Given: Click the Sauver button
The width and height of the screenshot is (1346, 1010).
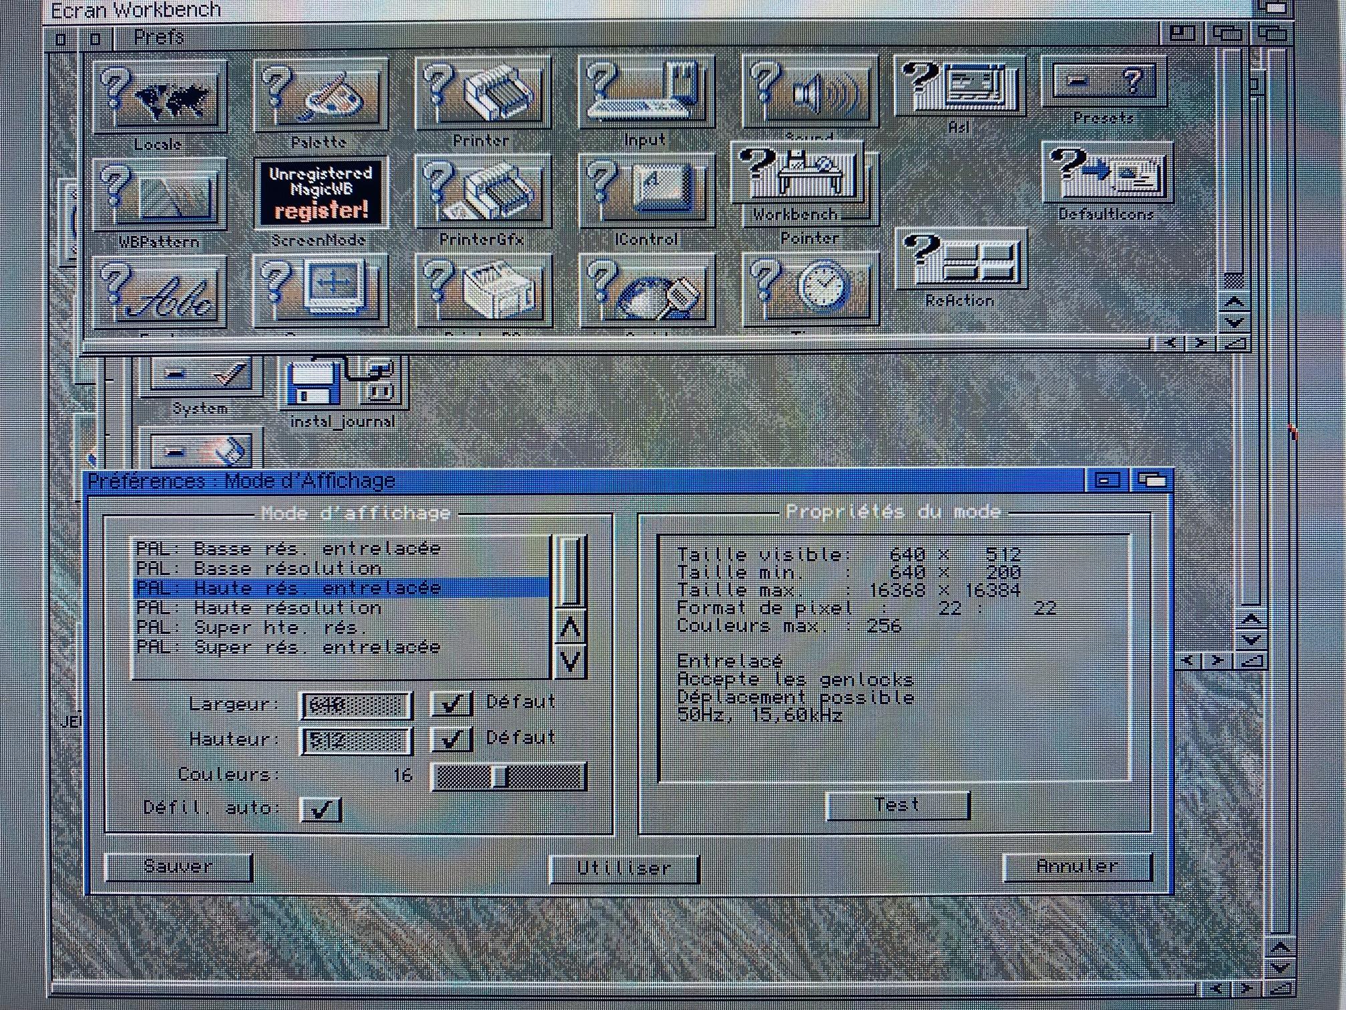Looking at the screenshot, I should click(178, 867).
